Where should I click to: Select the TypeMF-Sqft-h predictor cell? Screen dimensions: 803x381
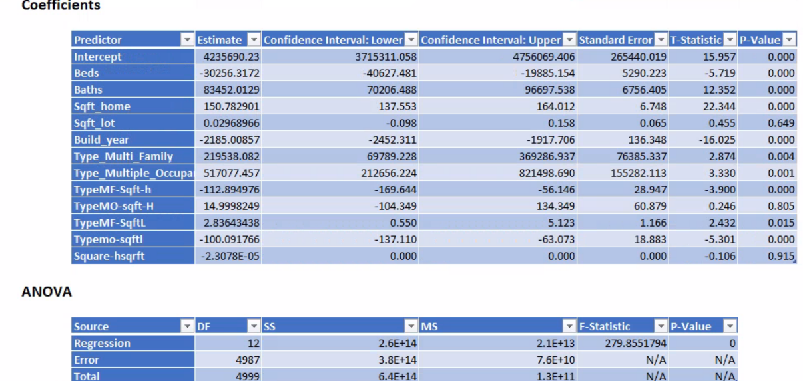point(133,190)
